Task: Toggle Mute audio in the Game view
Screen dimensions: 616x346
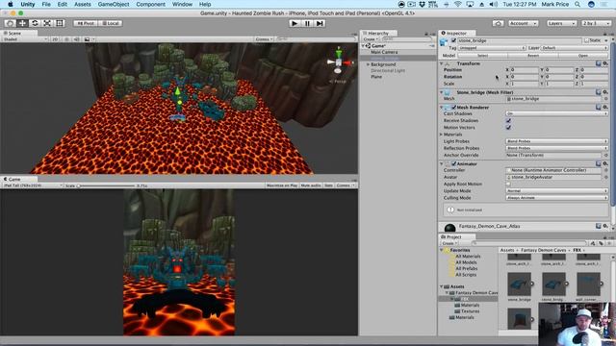Action: point(311,185)
